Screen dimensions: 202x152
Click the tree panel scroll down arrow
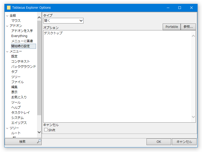click(x=39, y=132)
